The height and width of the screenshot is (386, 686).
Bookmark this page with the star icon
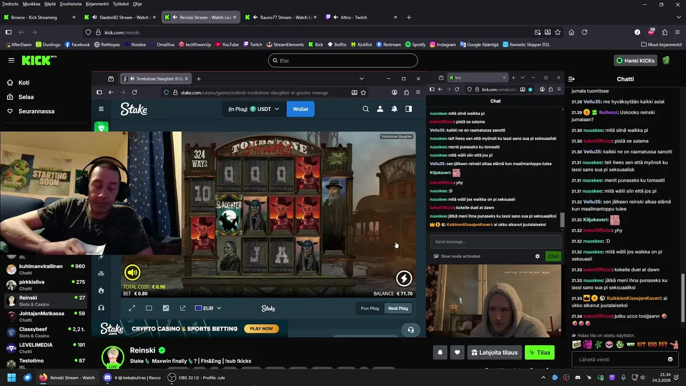click(558, 32)
